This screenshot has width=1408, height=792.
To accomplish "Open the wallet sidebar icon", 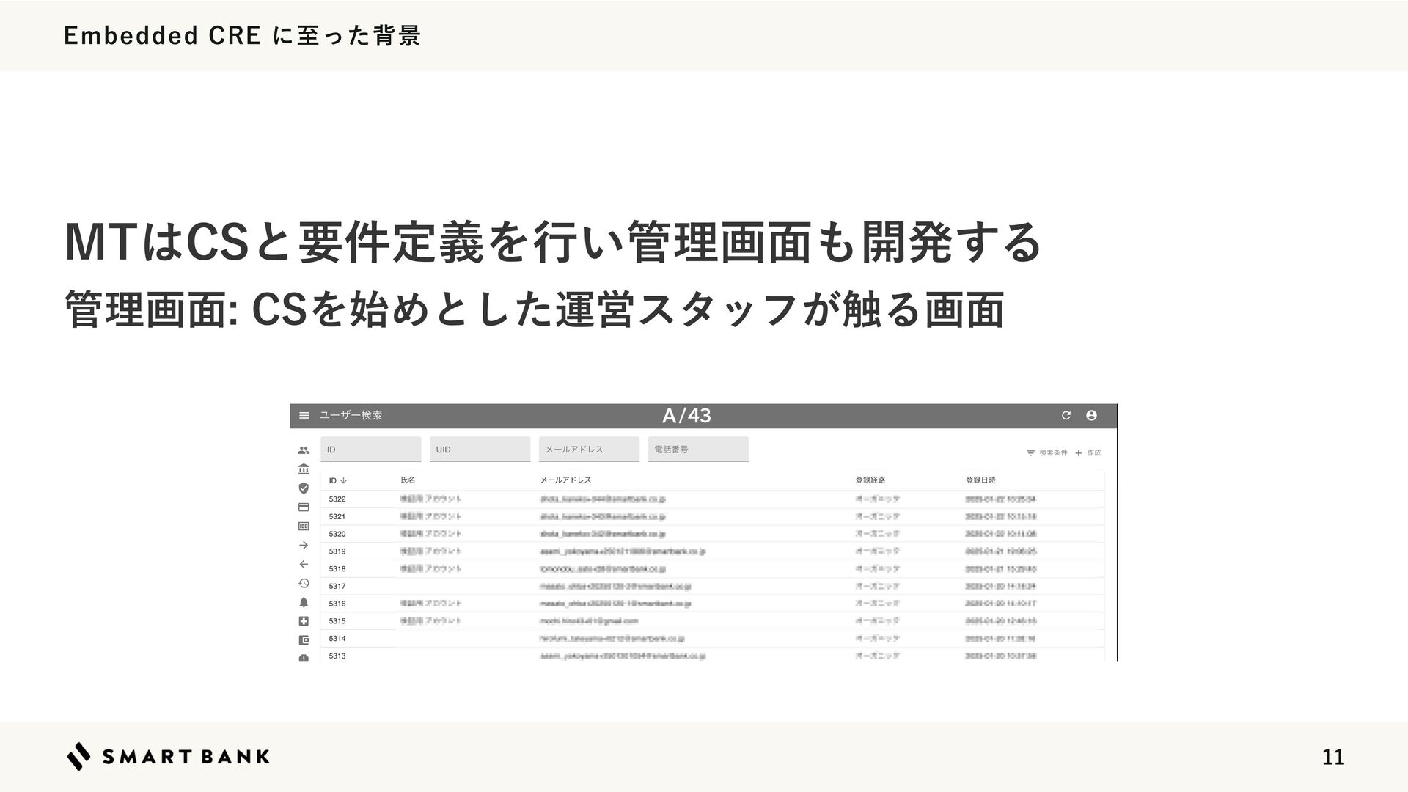I will [304, 640].
